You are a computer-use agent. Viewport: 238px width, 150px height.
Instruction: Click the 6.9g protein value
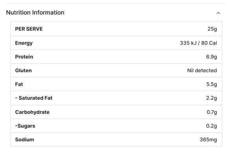211,57
